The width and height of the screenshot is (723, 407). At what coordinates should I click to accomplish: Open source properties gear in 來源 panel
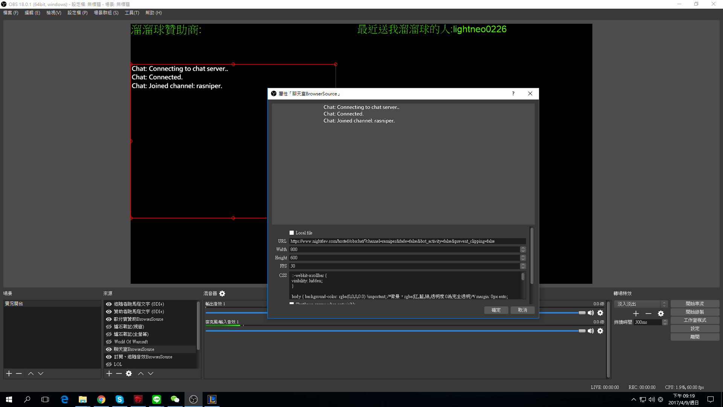(x=129, y=373)
